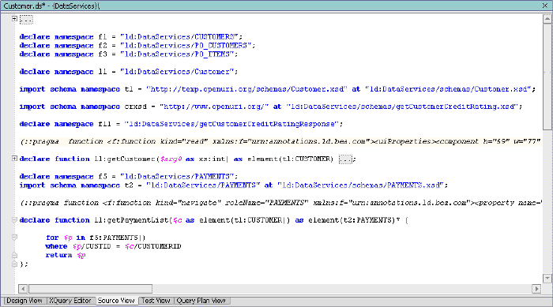The width and height of the screenshot is (553, 307).
Task: Click the "ld:DataServices/Customer" namespace string
Action: [177, 72]
